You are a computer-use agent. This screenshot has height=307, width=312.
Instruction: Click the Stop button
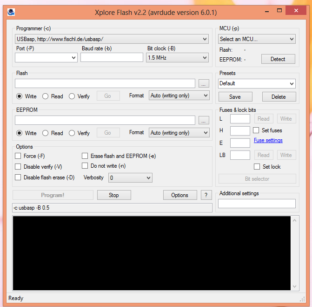tap(114, 195)
